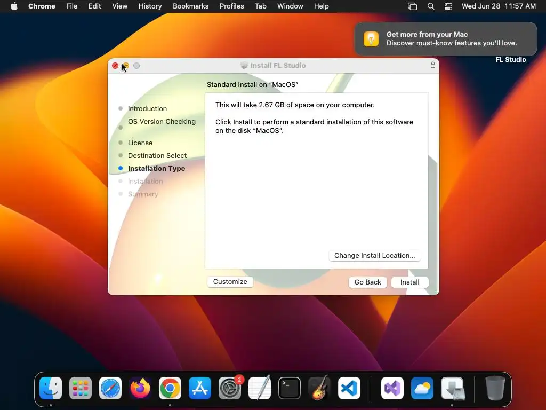
Task: Open Launchpad in the Dock
Action: (81, 388)
